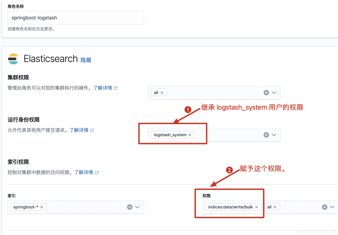Remove the springboot-* index tag
The height and width of the screenshot is (235, 338).
click(x=41, y=207)
